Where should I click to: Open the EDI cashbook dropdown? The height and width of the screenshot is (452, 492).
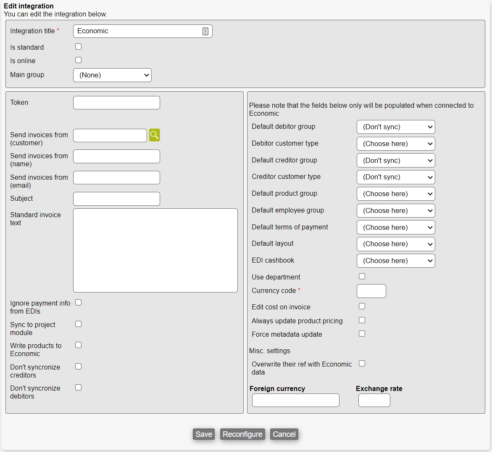(x=395, y=261)
